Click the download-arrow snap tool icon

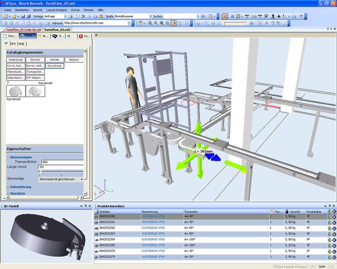tap(273, 16)
